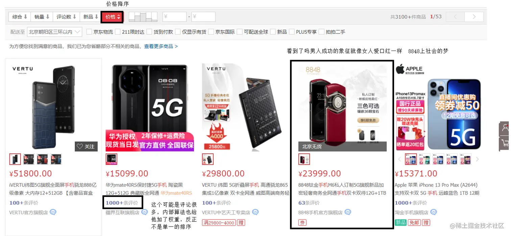This screenshot has height=236, width=511.
Task: Select the 价格 sort tab
Action: coord(113,17)
